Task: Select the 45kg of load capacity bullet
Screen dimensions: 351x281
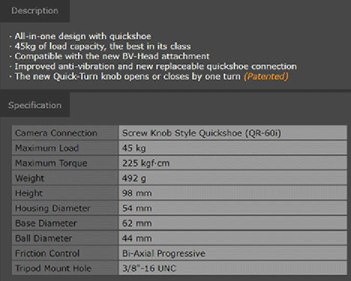Action: click(103, 46)
